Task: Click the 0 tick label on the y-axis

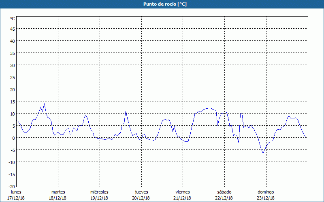Action: tap(14, 138)
